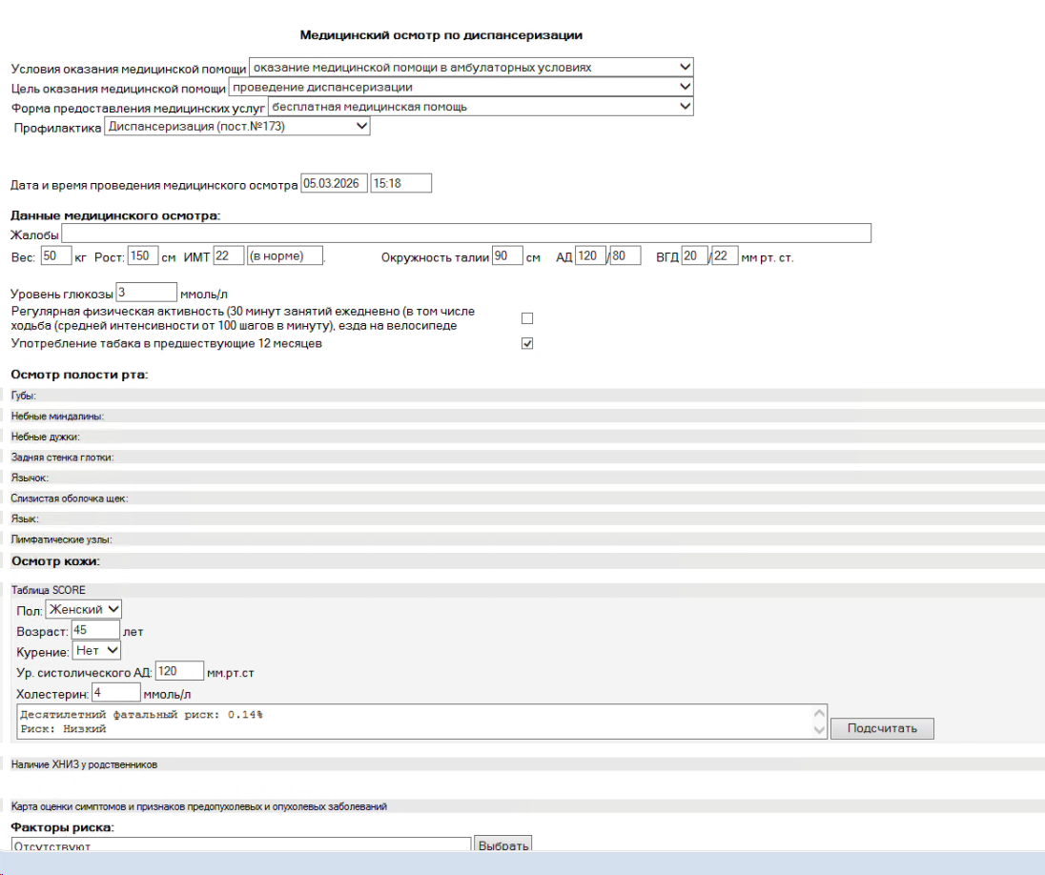Click the 'Выбрать' button for risk factors
The height and width of the screenshot is (875, 1045).
point(502,845)
